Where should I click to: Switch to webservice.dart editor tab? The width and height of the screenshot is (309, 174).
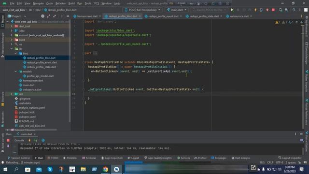click(239, 16)
